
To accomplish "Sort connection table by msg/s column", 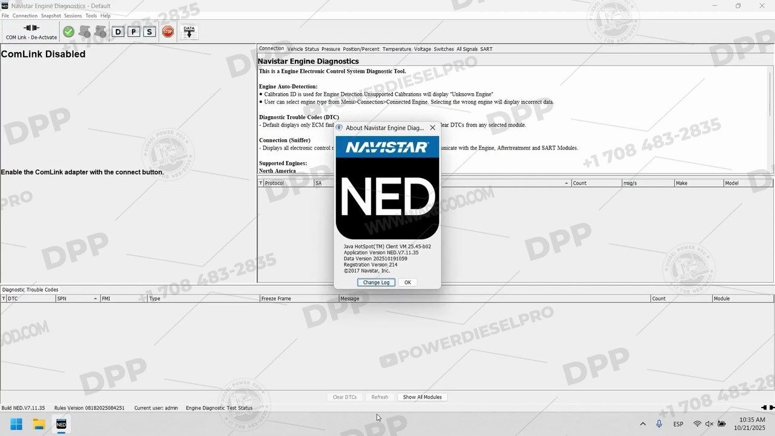I will (648, 183).
